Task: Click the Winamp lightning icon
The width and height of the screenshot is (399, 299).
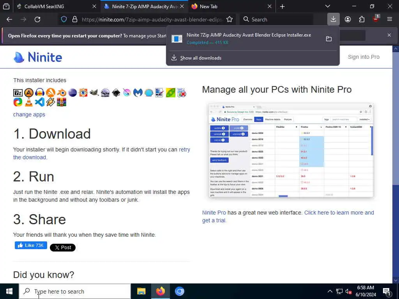Action: point(51,102)
